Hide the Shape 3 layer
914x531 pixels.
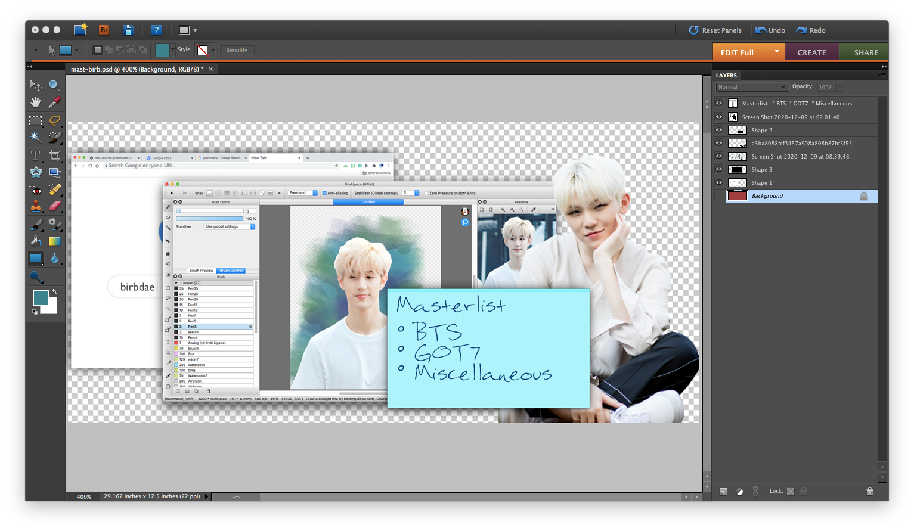[x=719, y=169]
